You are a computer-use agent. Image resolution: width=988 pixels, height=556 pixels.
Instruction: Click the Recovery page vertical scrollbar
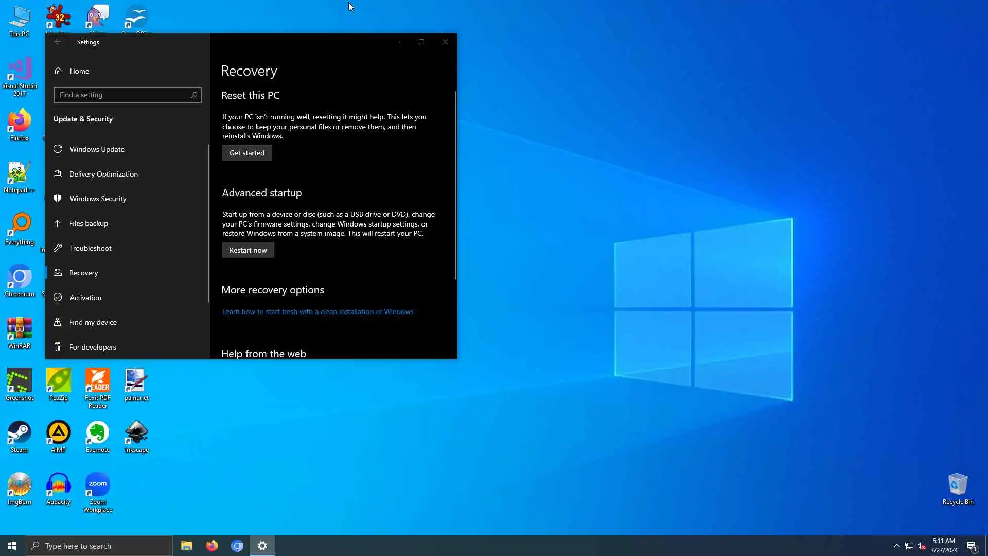tap(455, 185)
